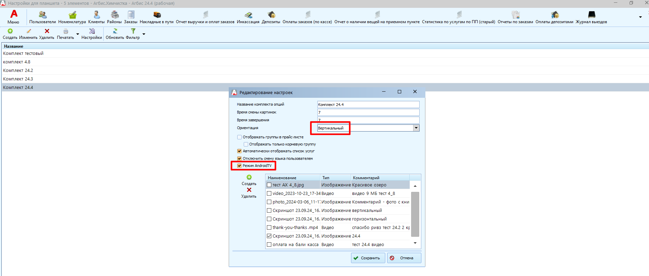The width and height of the screenshot is (649, 276).
Task: Open the Пользователи (Users) toolbar icon
Action: pos(43,15)
